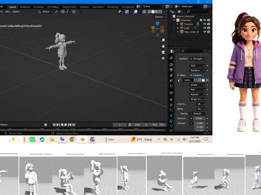
Task: Open the Scene properties tab icon
Action: 171,81
